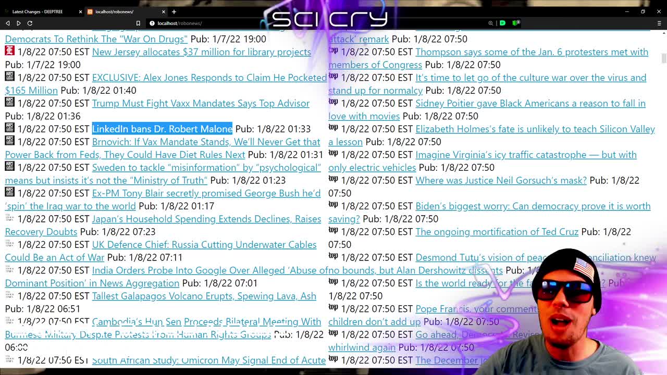Select the localhost/robonews tab
667x375 pixels.
[x=127, y=11]
